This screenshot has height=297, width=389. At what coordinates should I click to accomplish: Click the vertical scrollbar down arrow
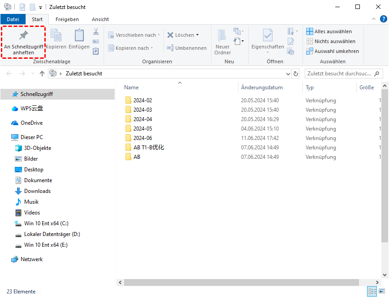pyautogui.click(x=385, y=275)
